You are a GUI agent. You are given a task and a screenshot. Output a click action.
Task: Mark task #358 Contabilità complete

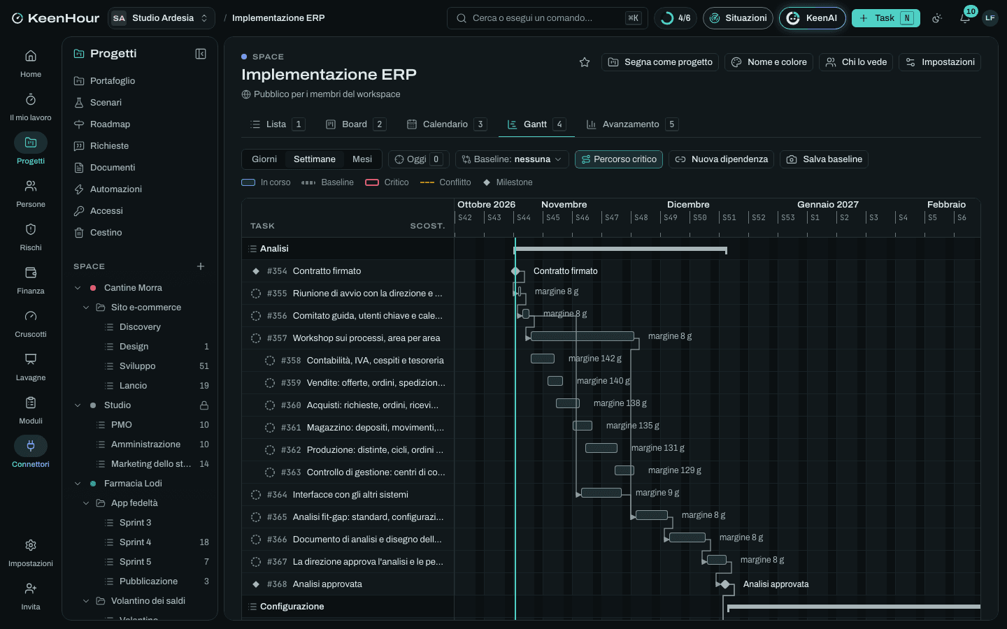270,361
